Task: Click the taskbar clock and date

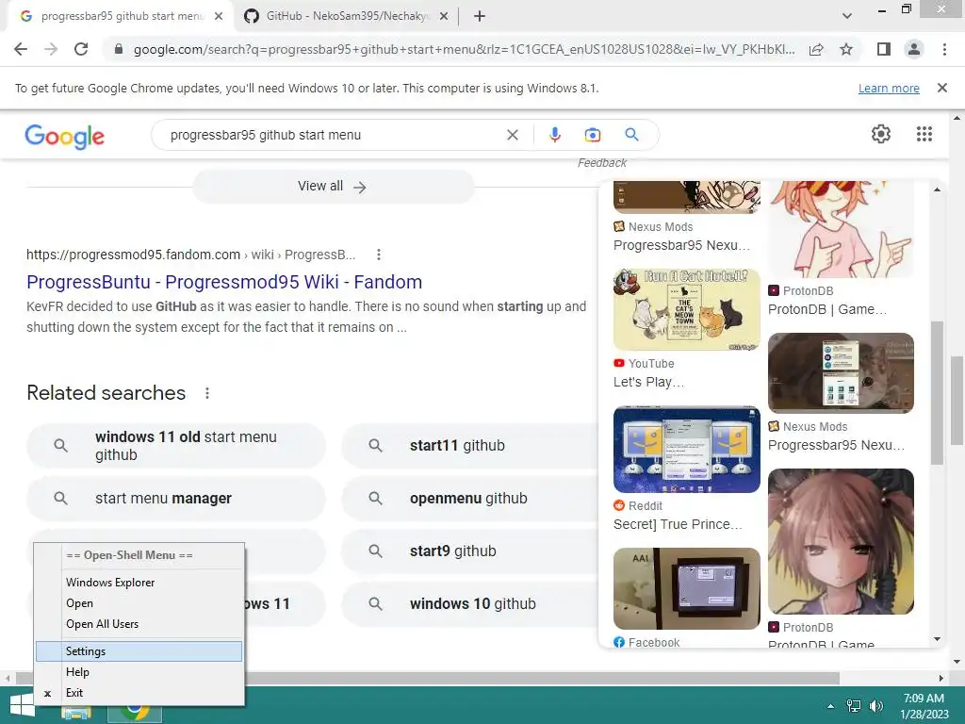Action: [924, 706]
